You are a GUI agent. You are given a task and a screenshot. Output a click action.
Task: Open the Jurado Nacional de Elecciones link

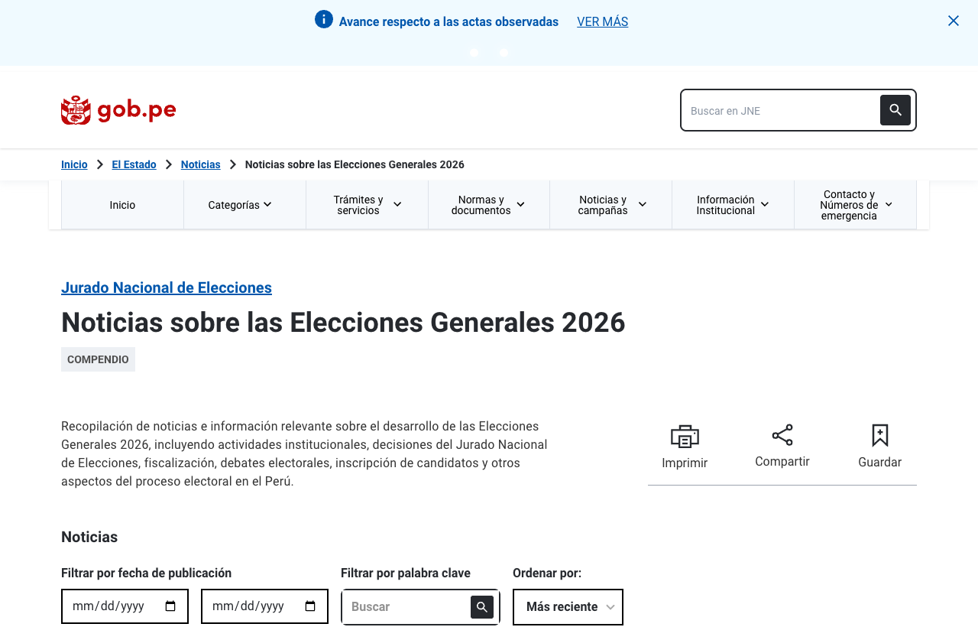(167, 288)
